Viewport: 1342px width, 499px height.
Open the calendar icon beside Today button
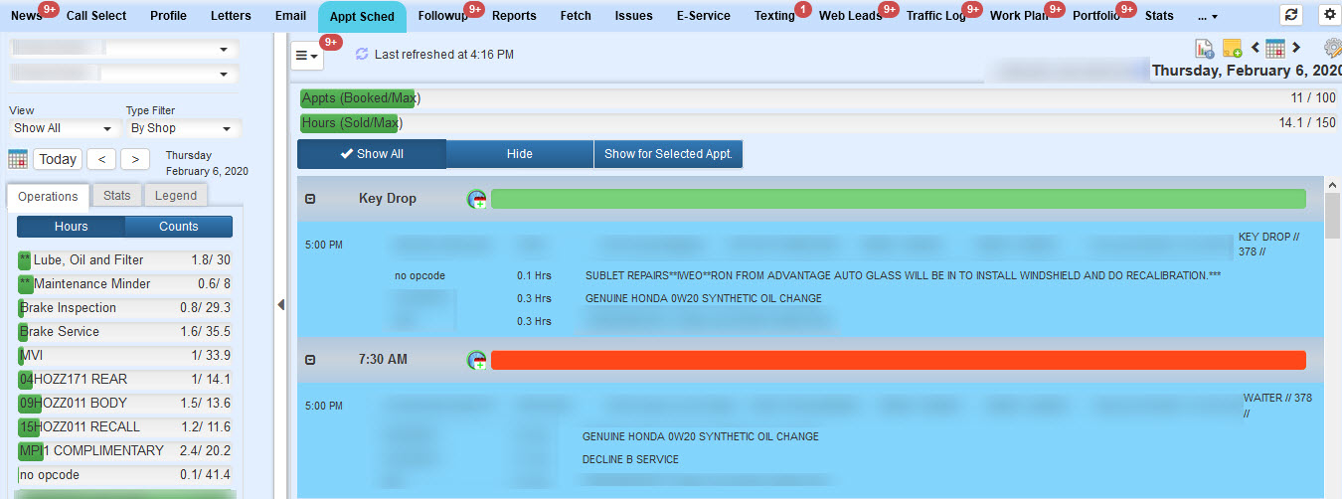18,159
